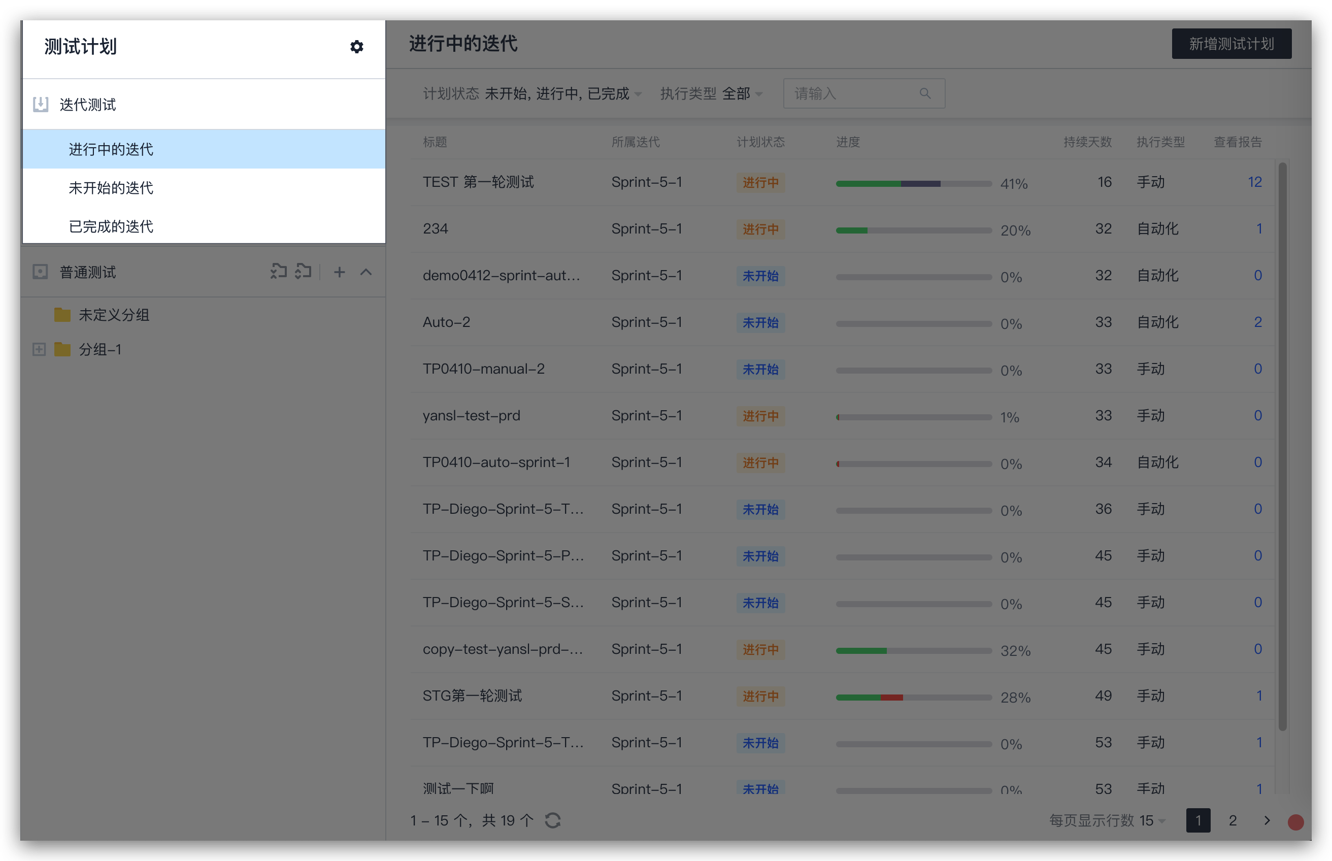This screenshot has width=1332, height=861.
Task: Click progress bar of TEST 第一轮测试
Action: tap(913, 183)
